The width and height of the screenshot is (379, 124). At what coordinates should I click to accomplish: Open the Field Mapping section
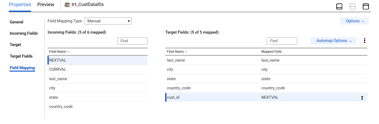click(x=22, y=68)
